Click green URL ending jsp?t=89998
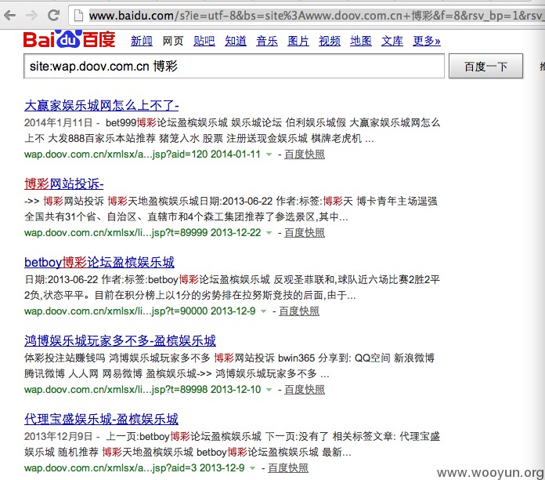545x480 pixels. (116, 389)
